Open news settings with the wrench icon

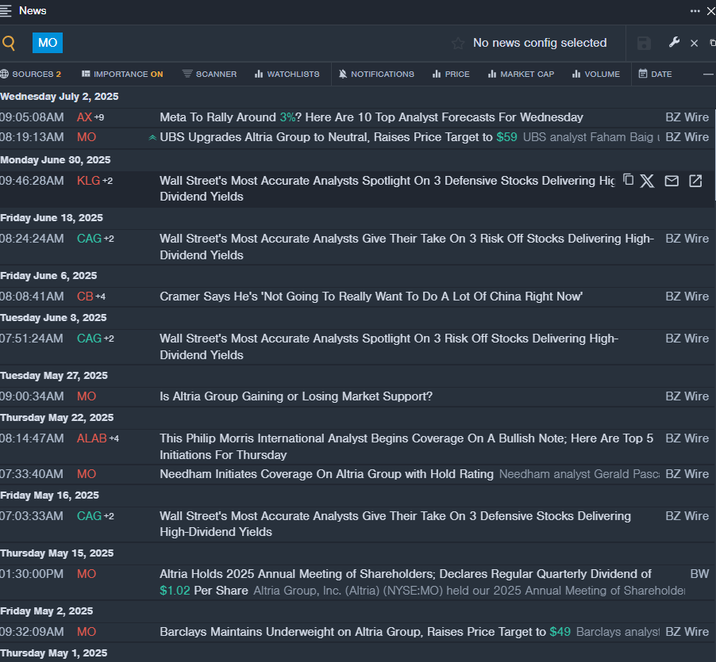(674, 42)
